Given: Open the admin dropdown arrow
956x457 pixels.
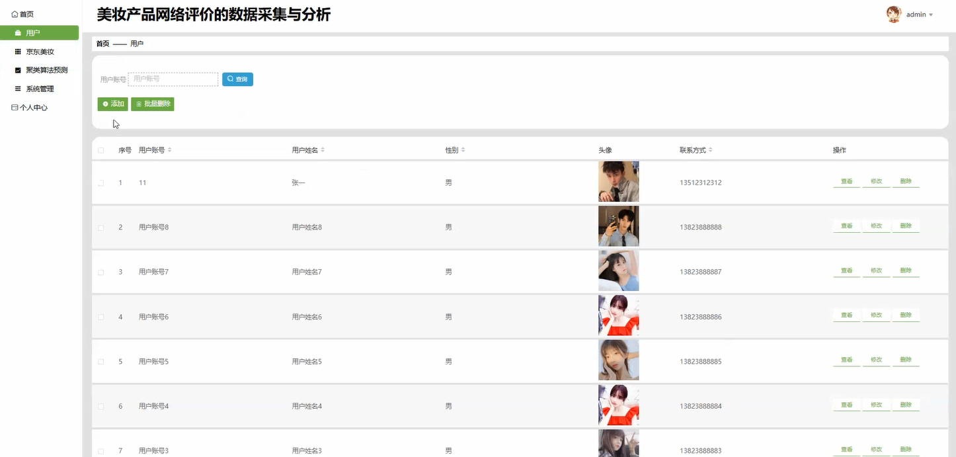Looking at the screenshot, I should pos(931,15).
